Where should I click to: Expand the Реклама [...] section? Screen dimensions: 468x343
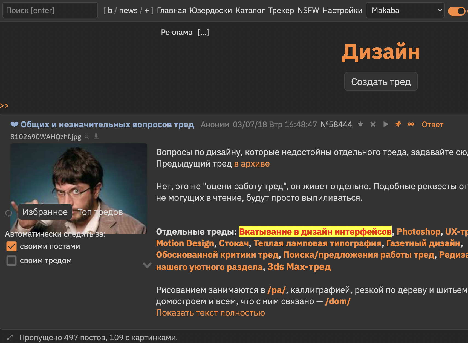tap(203, 32)
